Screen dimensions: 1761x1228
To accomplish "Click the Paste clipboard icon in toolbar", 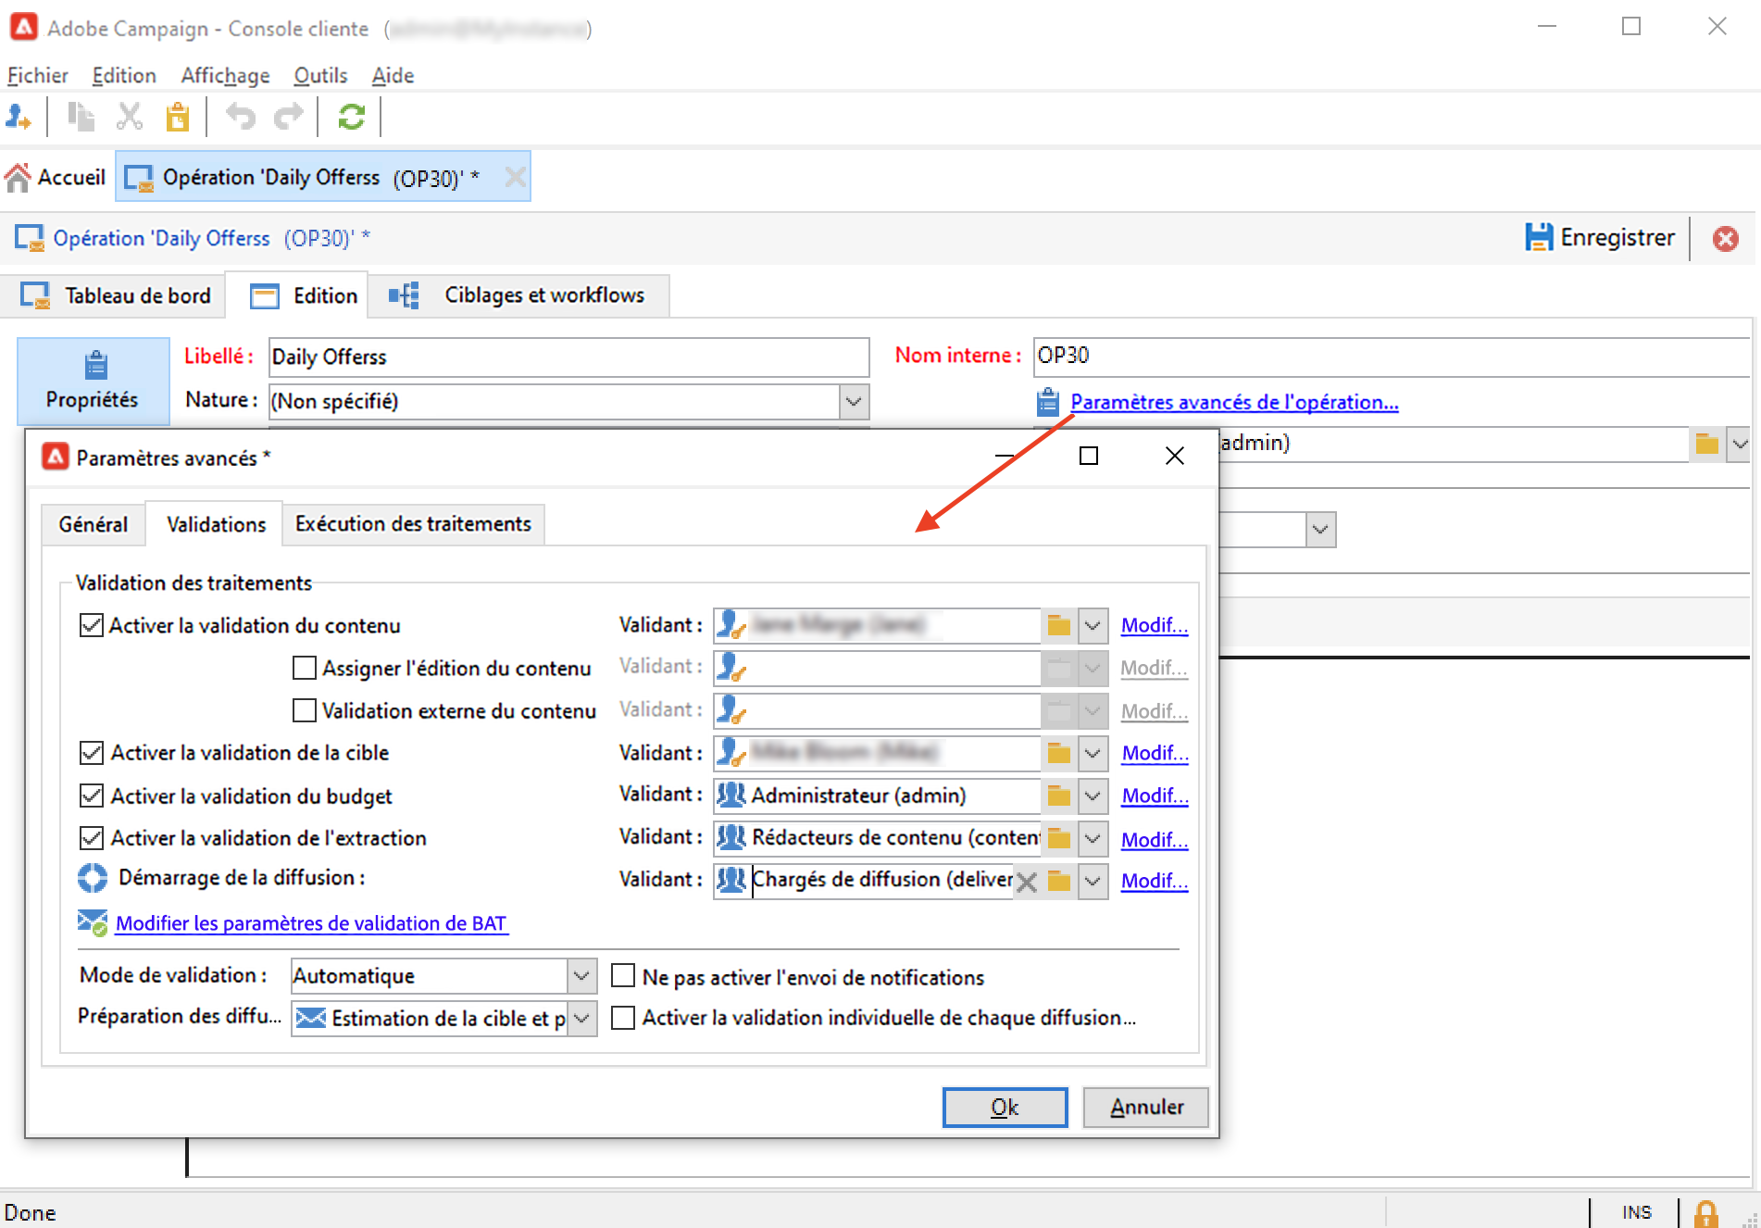I will pyautogui.click(x=178, y=117).
